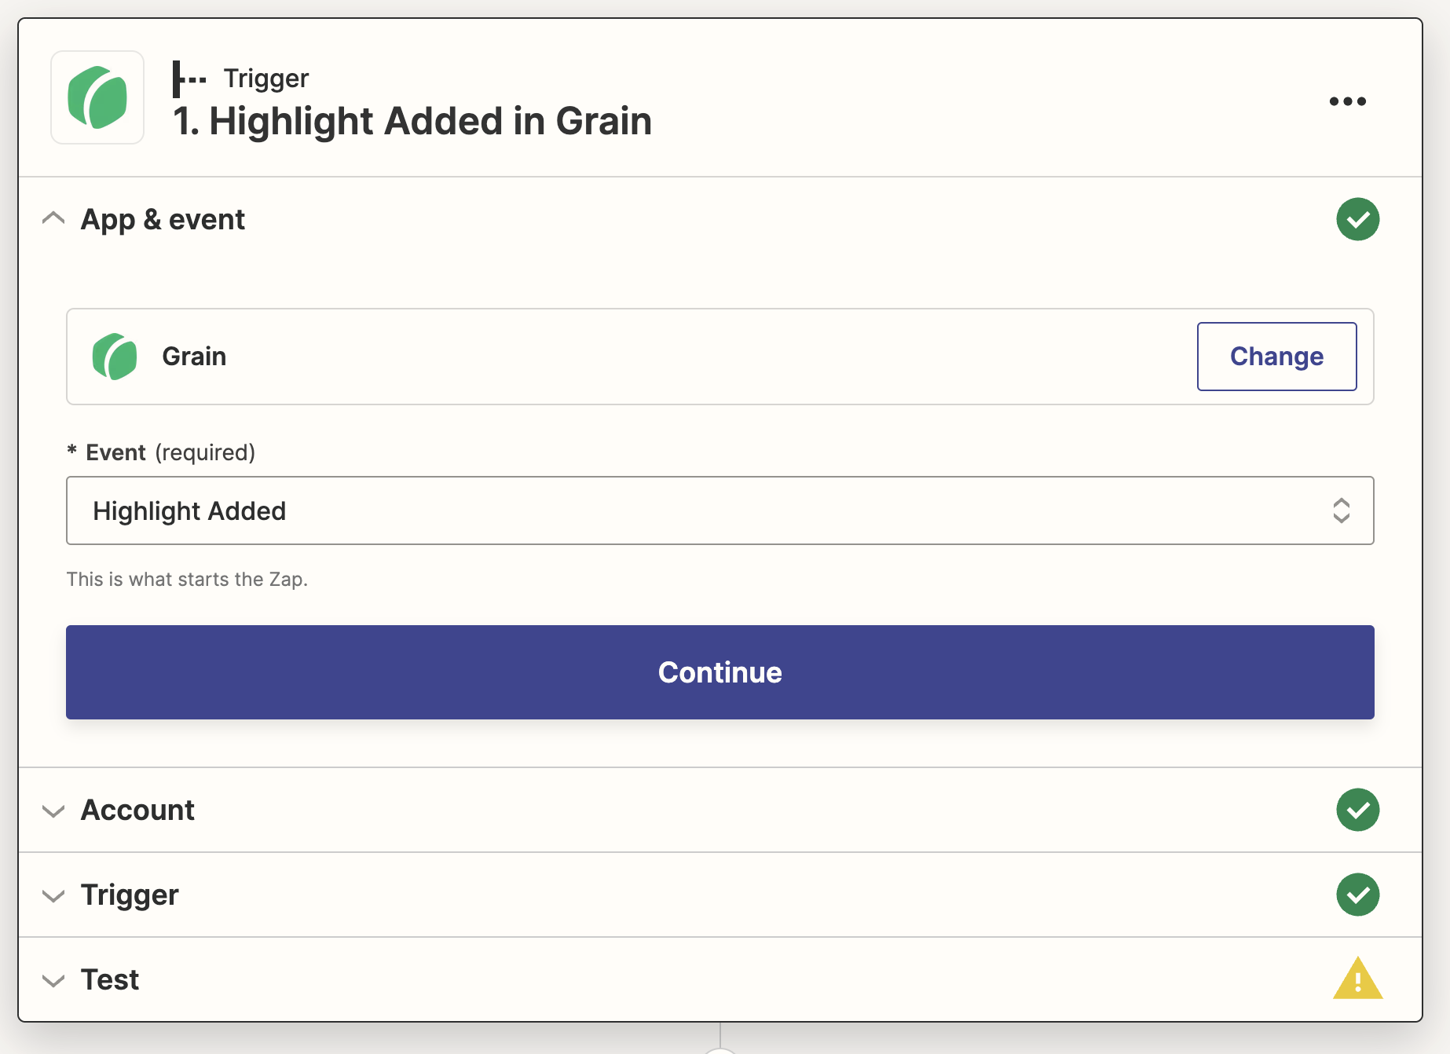Click the small Grain icon in app row
Image resolution: width=1450 pixels, height=1054 pixels.
(115, 357)
